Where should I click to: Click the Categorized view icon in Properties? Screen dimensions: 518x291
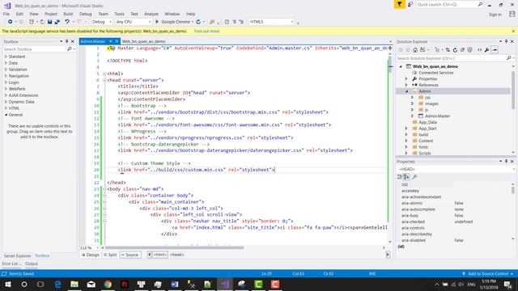tap(400, 177)
